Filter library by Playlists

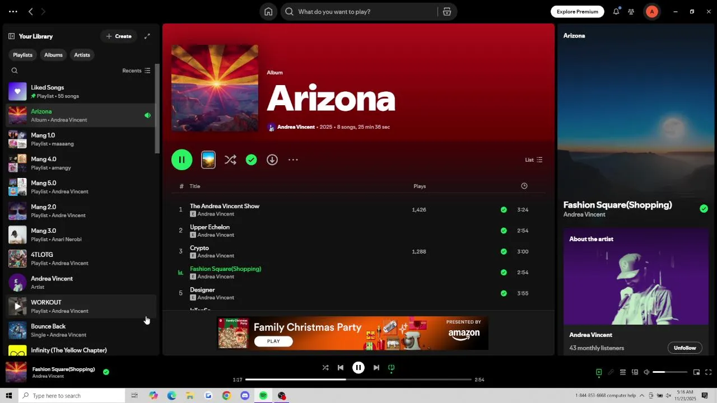pyautogui.click(x=22, y=55)
